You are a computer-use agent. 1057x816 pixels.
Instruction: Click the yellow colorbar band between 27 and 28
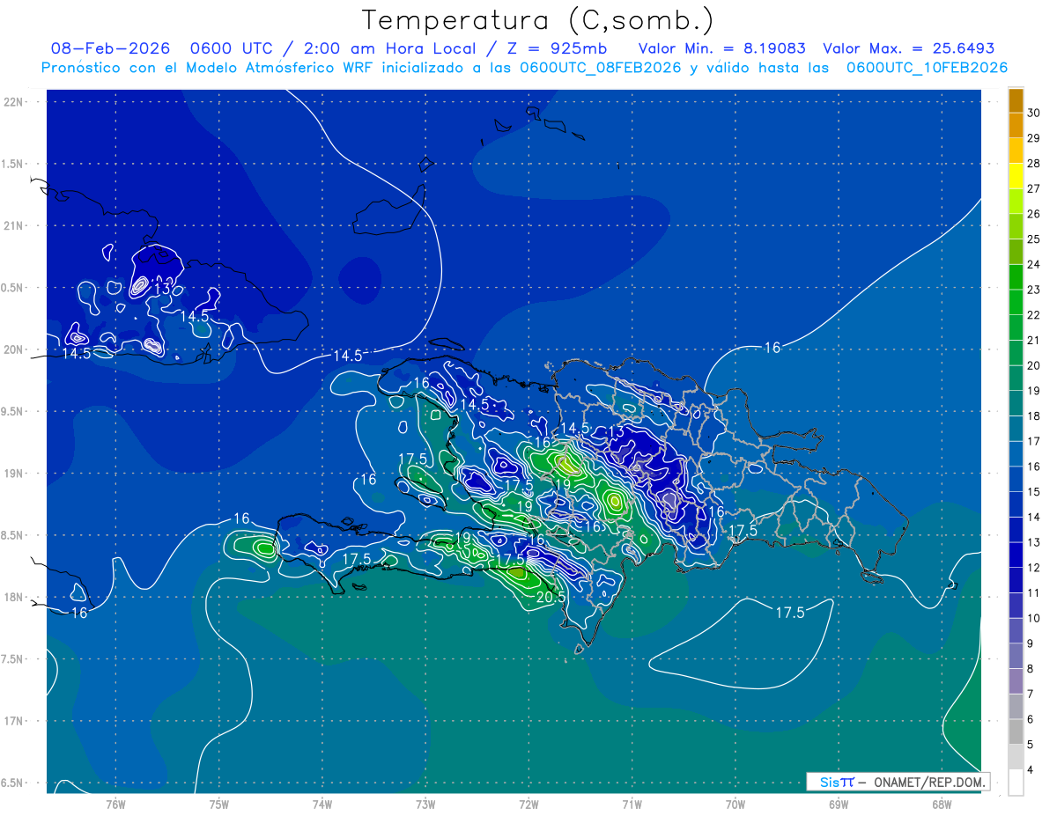[1016, 176]
